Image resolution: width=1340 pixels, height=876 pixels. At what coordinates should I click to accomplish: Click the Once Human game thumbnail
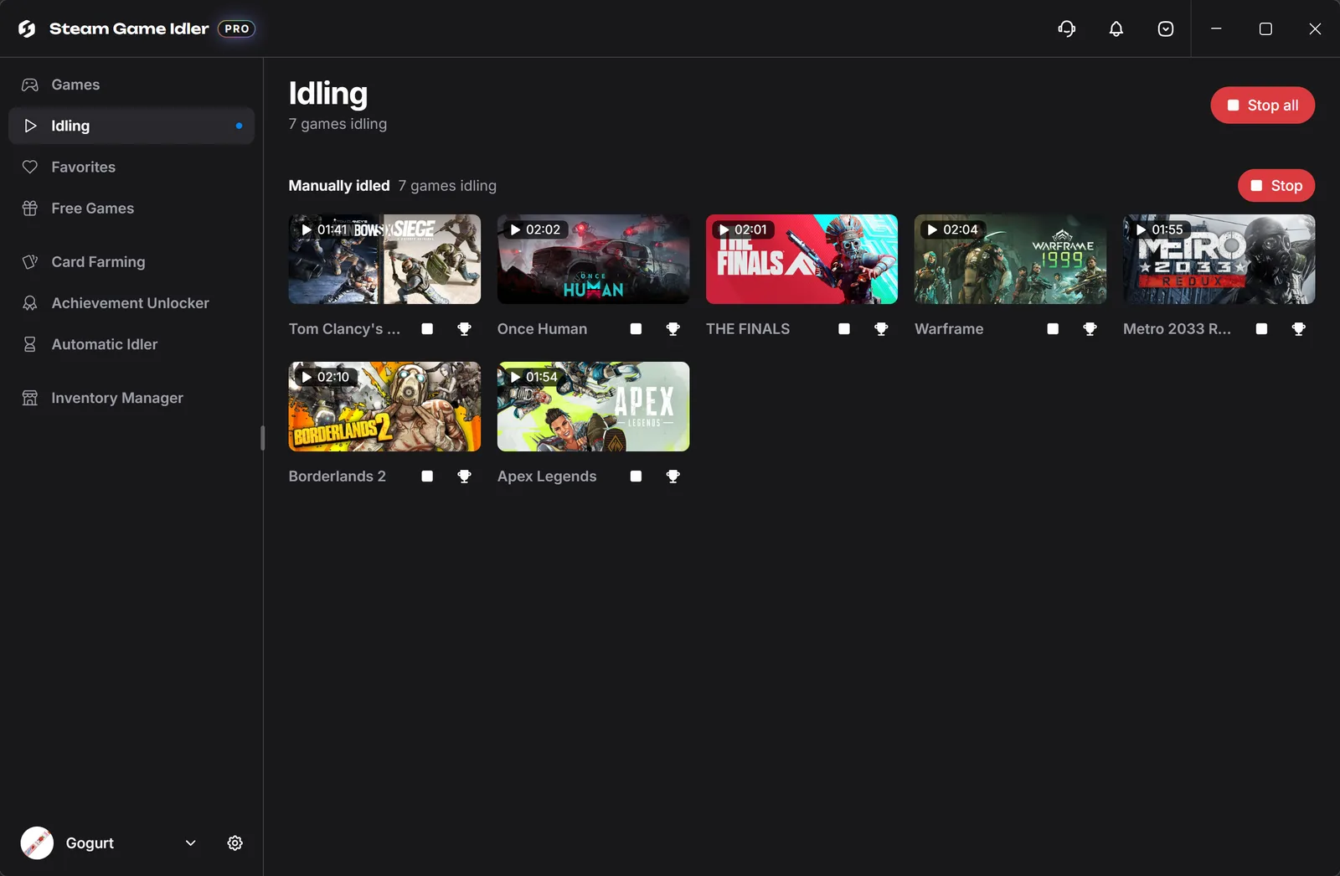593,259
